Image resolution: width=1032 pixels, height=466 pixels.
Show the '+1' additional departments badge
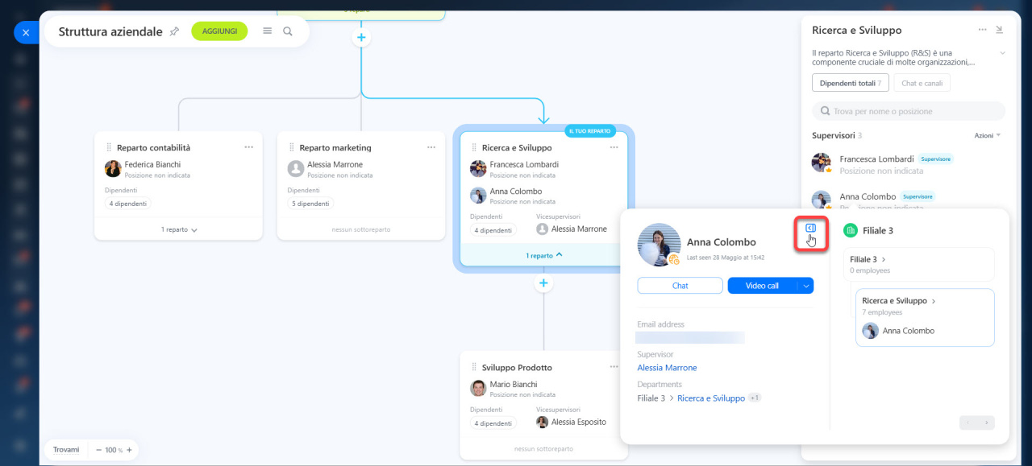[x=755, y=398]
